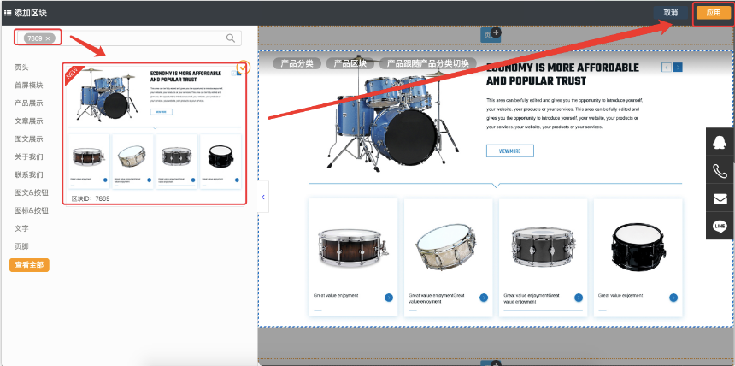Click the 查看全部 button
Screen dimensions: 735x366
[29, 265]
